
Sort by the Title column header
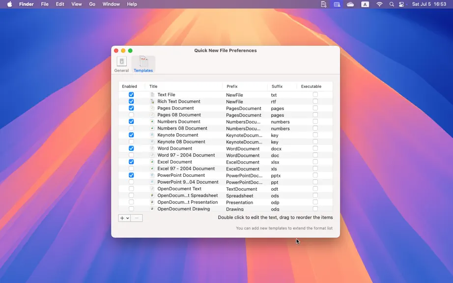(184, 86)
